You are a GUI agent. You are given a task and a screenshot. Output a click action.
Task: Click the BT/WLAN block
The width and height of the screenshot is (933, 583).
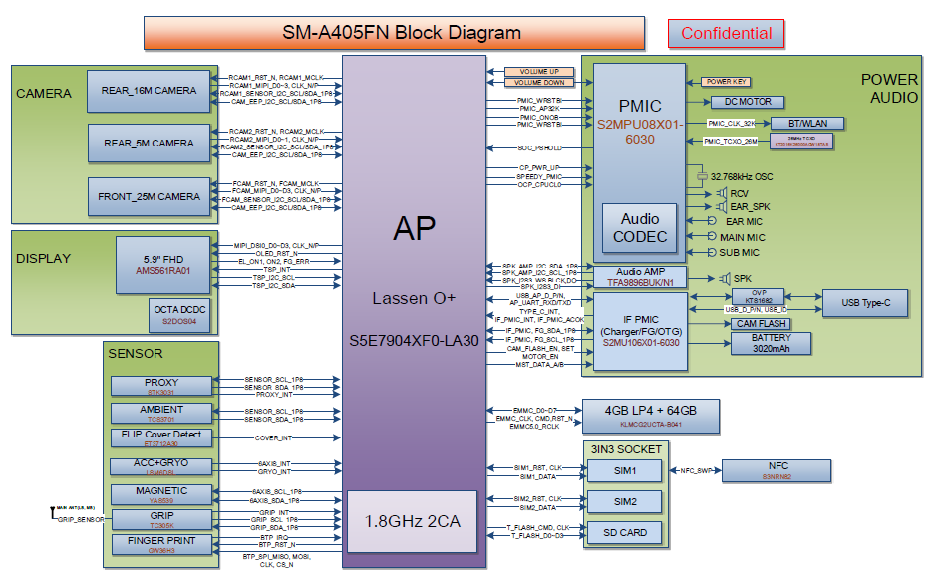[x=807, y=124]
